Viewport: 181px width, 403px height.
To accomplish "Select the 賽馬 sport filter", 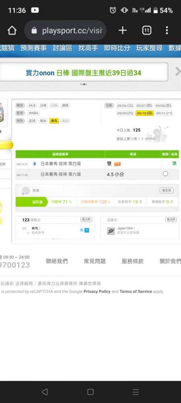I will [x=54, y=120].
